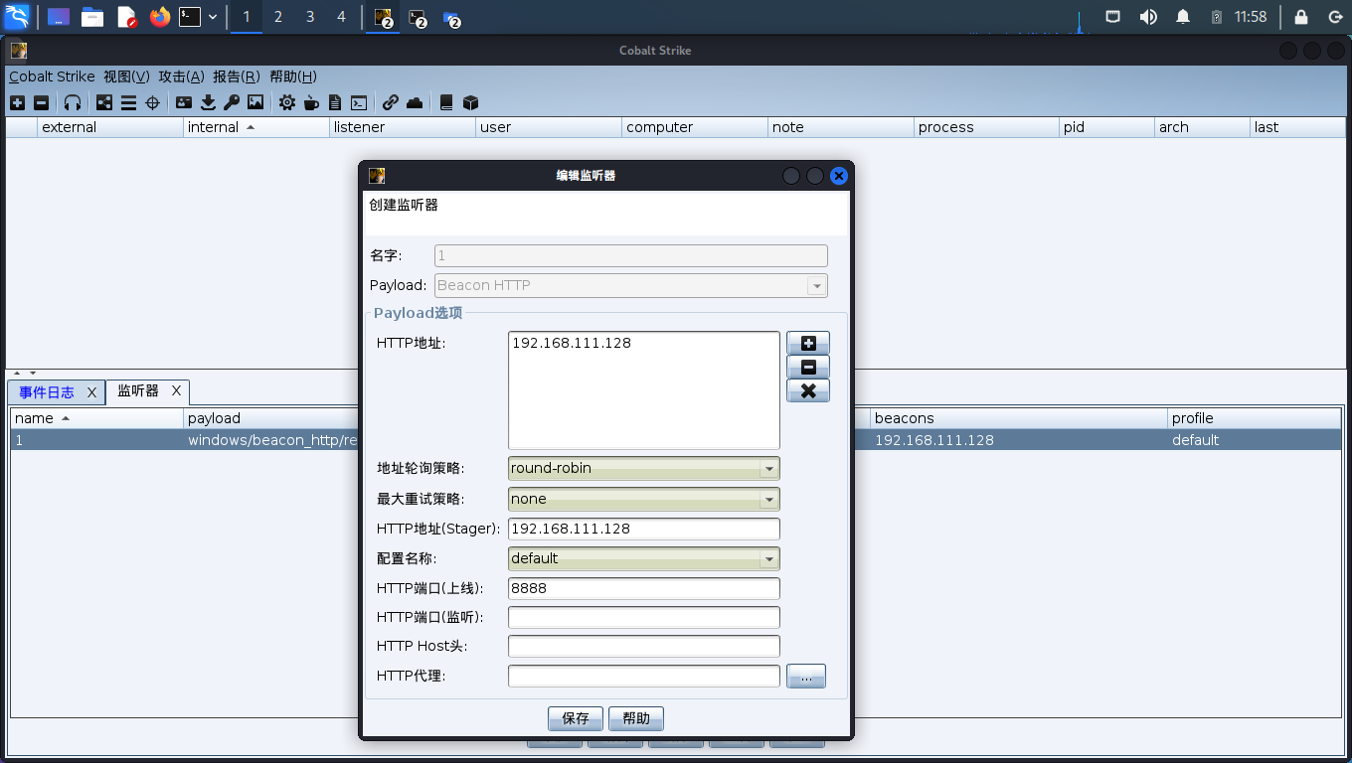Click the connect to team server plus icon

pyautogui.click(x=17, y=102)
